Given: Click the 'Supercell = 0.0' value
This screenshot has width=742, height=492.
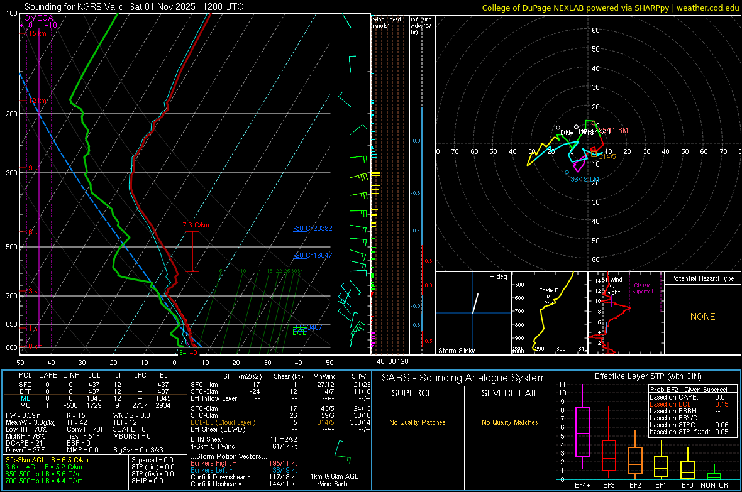Looking at the screenshot, I should pos(152,460).
